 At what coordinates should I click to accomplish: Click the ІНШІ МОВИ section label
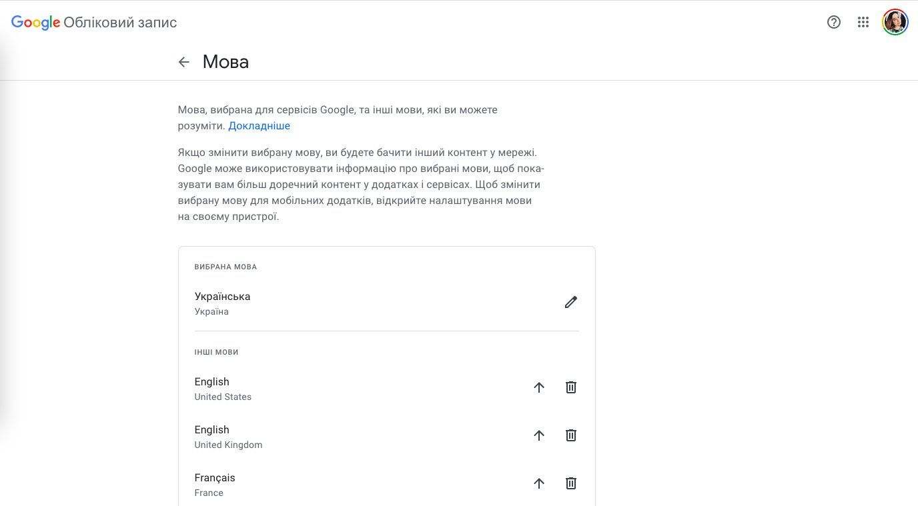pos(216,352)
